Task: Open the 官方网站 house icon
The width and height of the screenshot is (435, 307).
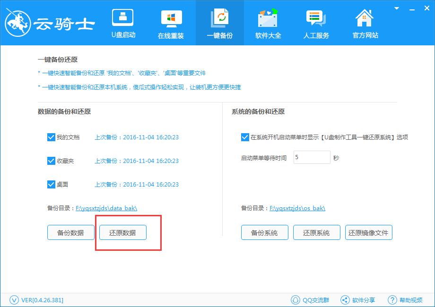Action: 365,18
